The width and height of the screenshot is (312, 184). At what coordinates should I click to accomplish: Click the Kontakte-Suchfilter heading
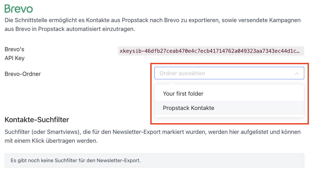[x=37, y=120]
